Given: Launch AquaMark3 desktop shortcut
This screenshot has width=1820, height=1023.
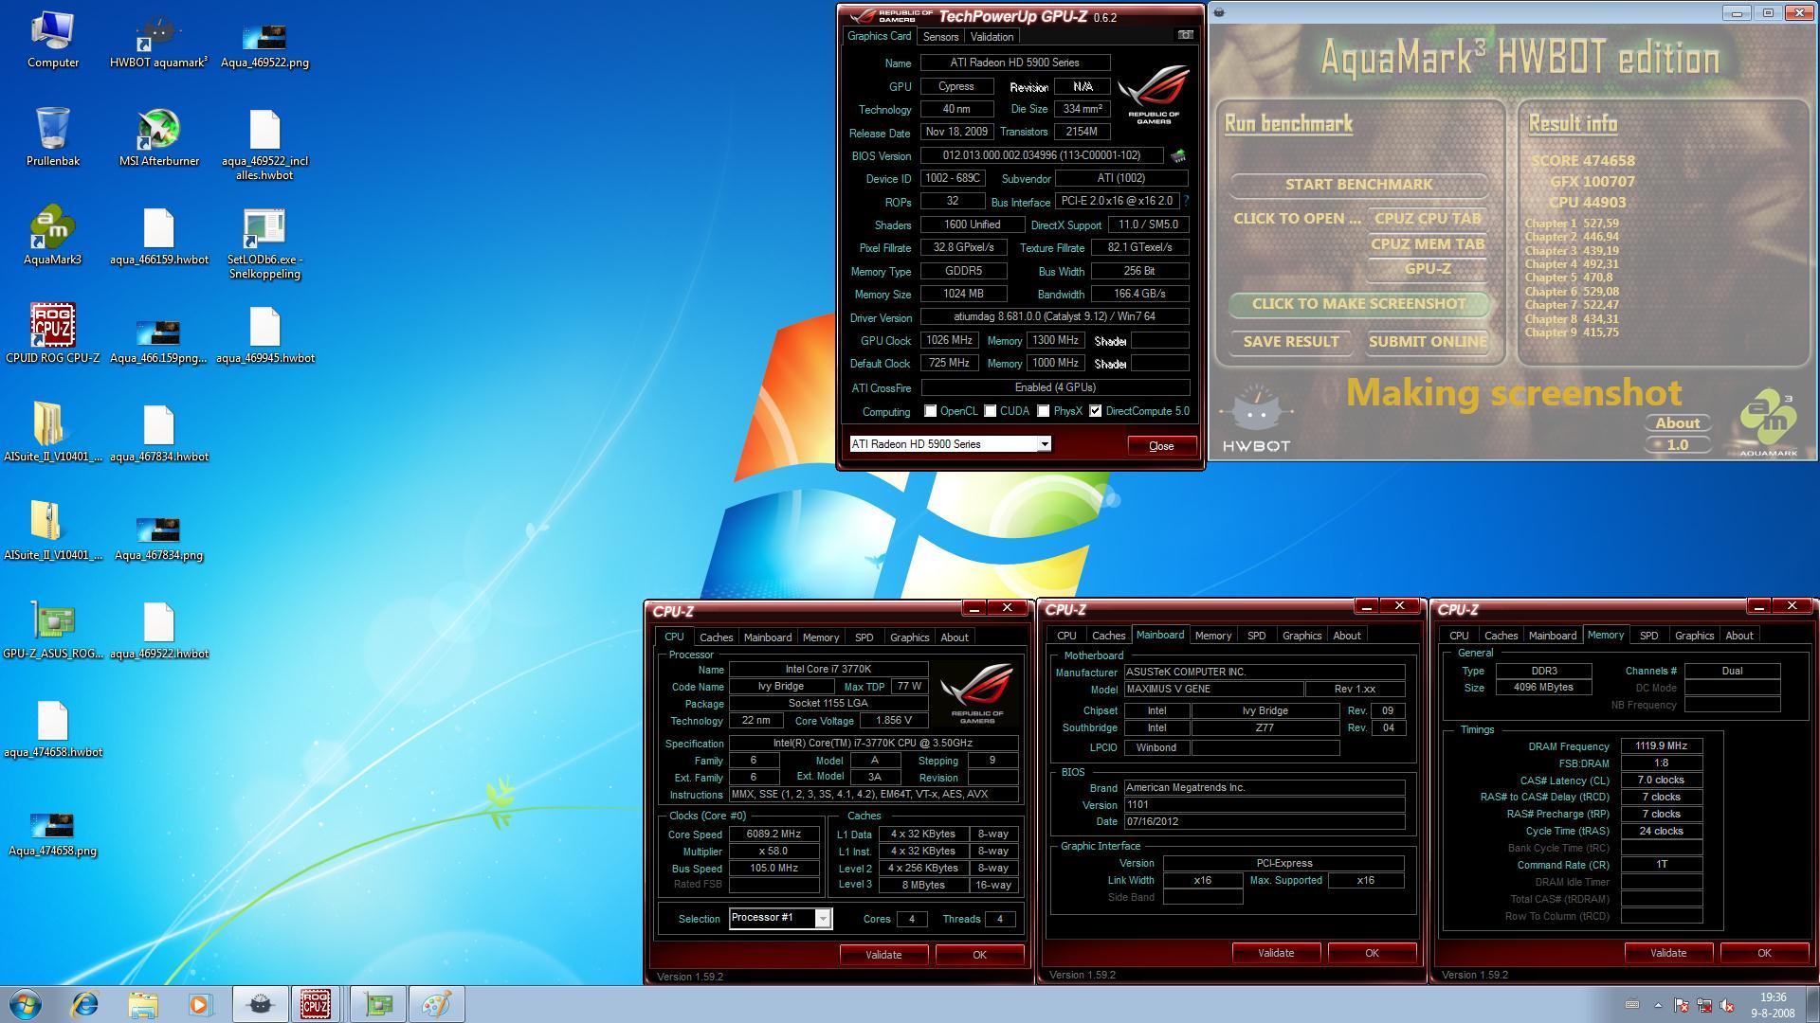Looking at the screenshot, I should 52,235.
